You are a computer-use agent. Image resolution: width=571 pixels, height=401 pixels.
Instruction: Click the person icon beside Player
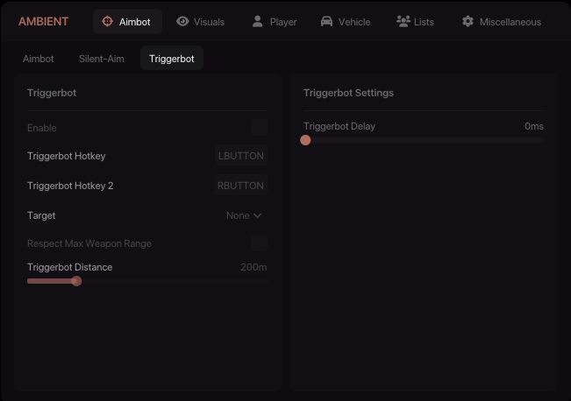(x=258, y=22)
